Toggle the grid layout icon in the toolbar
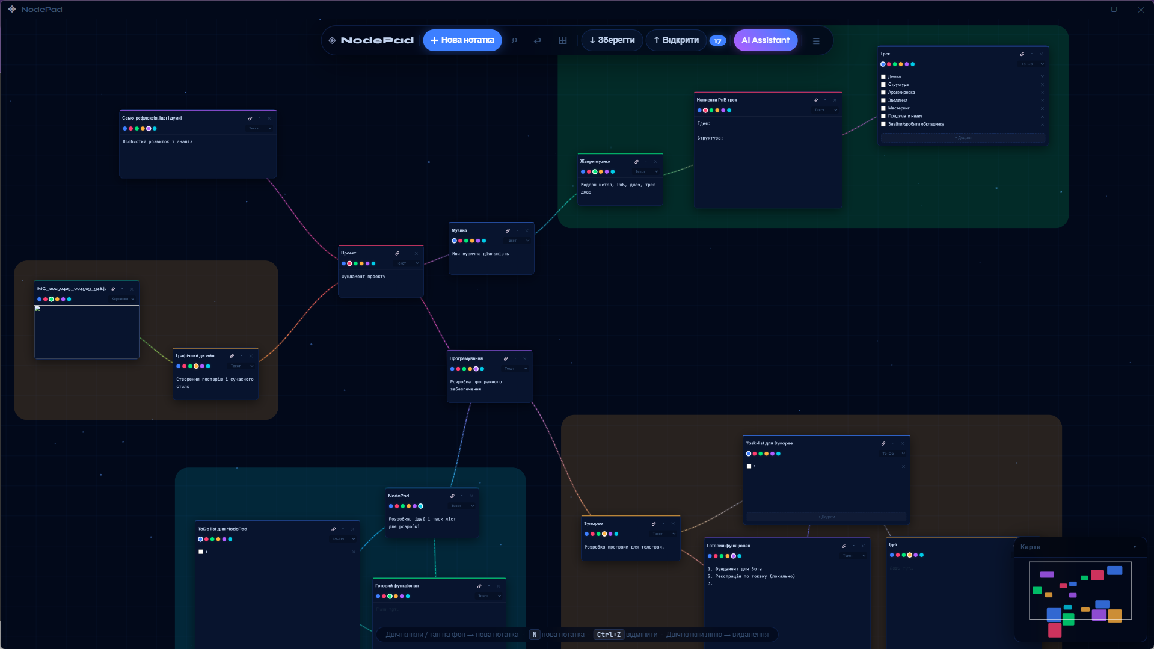The height and width of the screenshot is (649, 1154). point(563,40)
